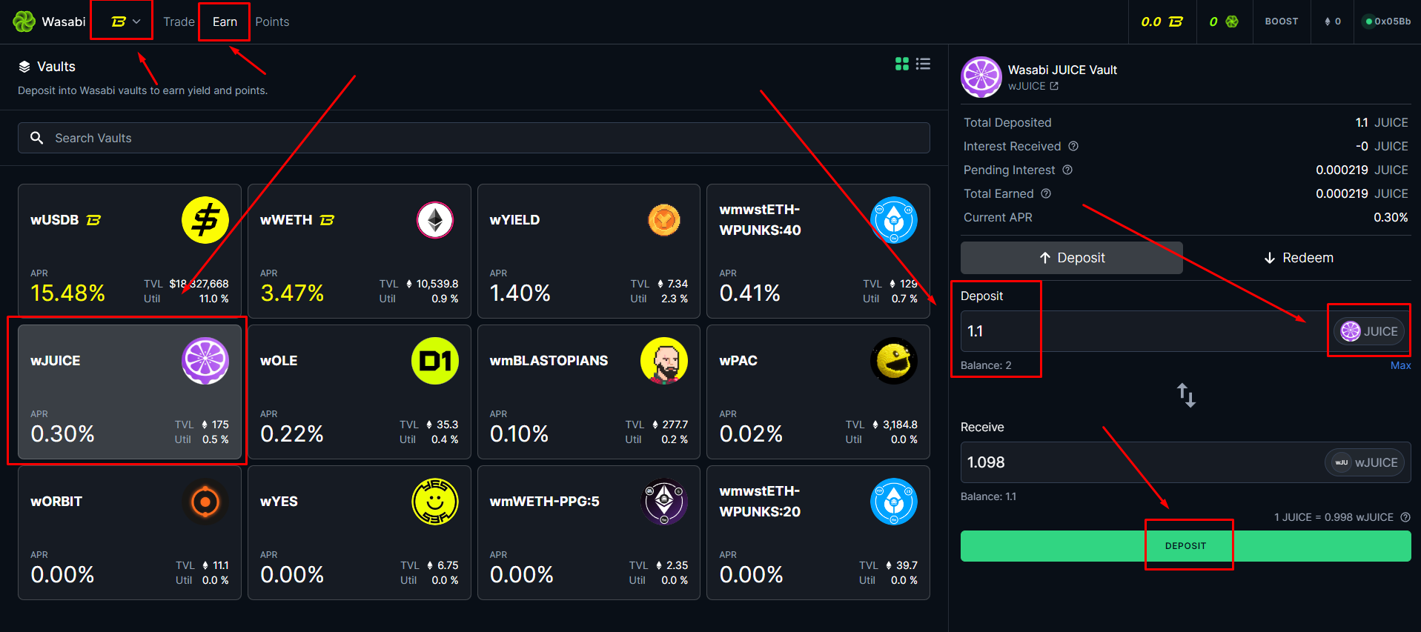Click the wYES vault name
This screenshot has width=1421, height=632.
point(279,502)
